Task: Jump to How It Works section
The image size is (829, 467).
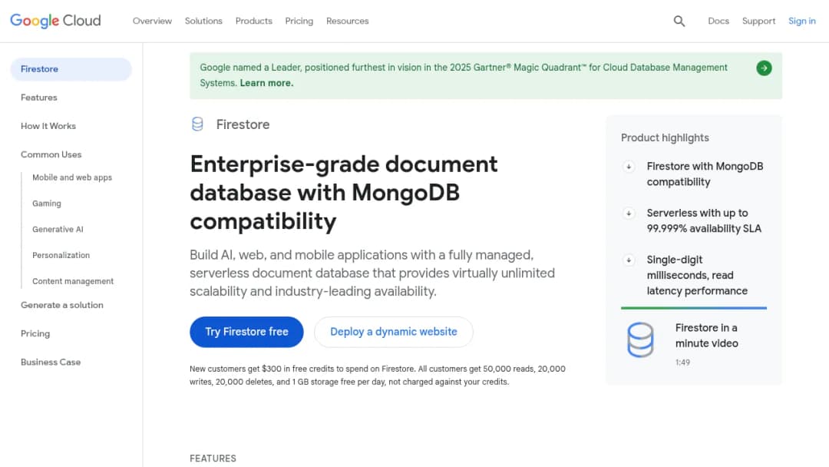Action: tap(48, 126)
